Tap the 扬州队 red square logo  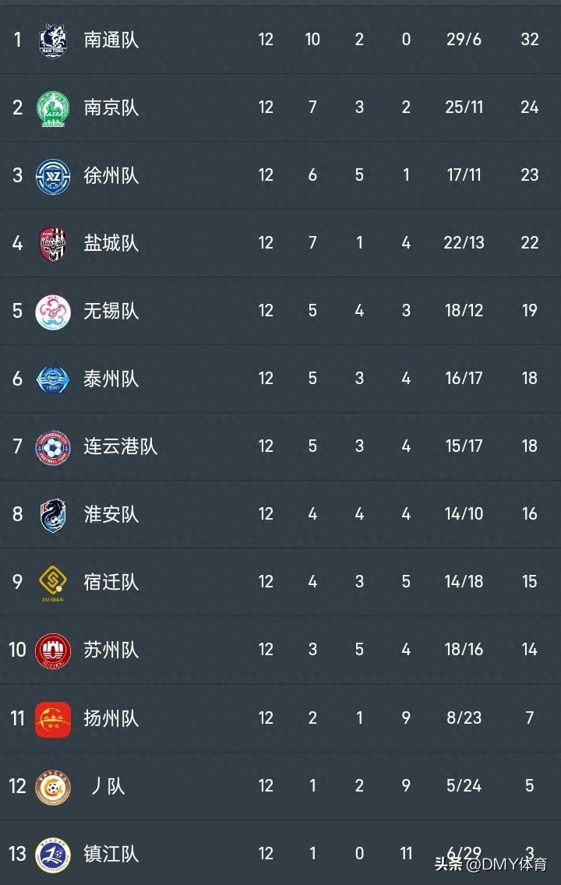coord(53,718)
